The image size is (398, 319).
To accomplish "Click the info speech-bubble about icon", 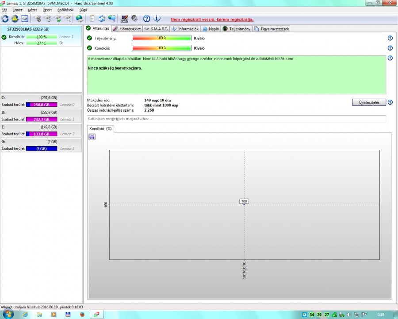I will click(x=157, y=19).
